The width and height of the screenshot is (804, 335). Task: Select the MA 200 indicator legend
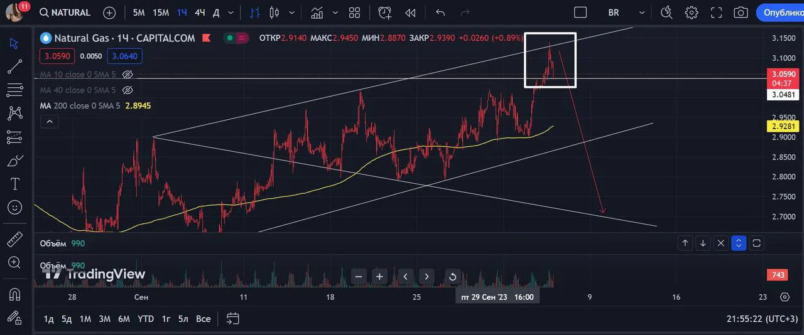coord(95,105)
